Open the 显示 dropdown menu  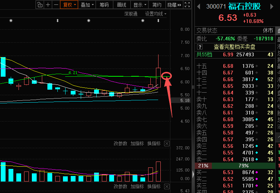click(139, 5)
